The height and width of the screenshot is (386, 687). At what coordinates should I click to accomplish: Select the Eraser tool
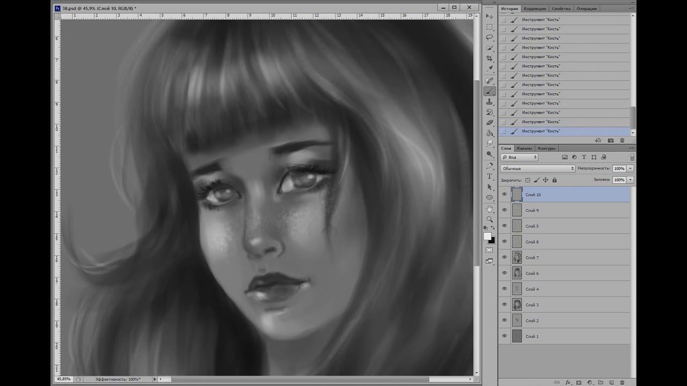click(489, 123)
